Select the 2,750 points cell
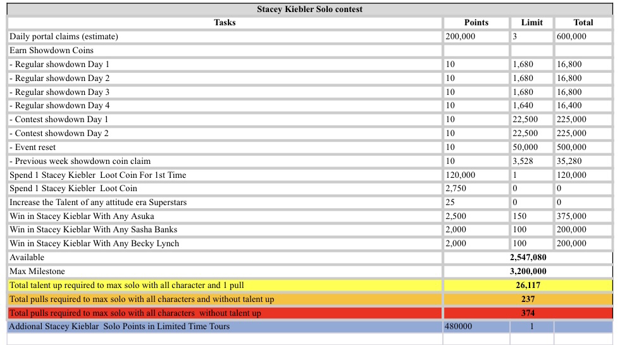Viewport: 620px width, 345px height. 476,189
